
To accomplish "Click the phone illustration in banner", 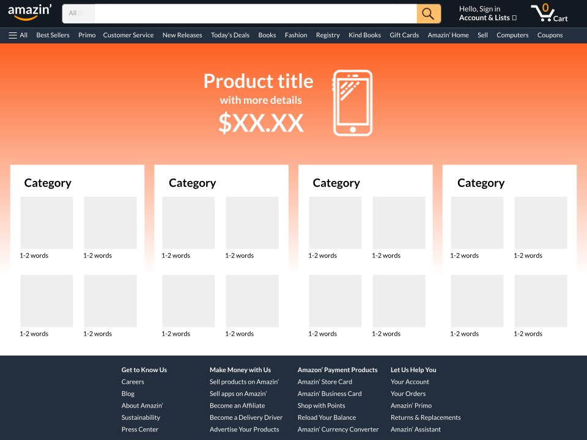I will tap(353, 103).
